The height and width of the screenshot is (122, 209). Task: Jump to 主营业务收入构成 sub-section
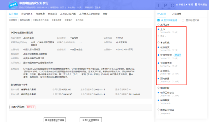(41, 20)
